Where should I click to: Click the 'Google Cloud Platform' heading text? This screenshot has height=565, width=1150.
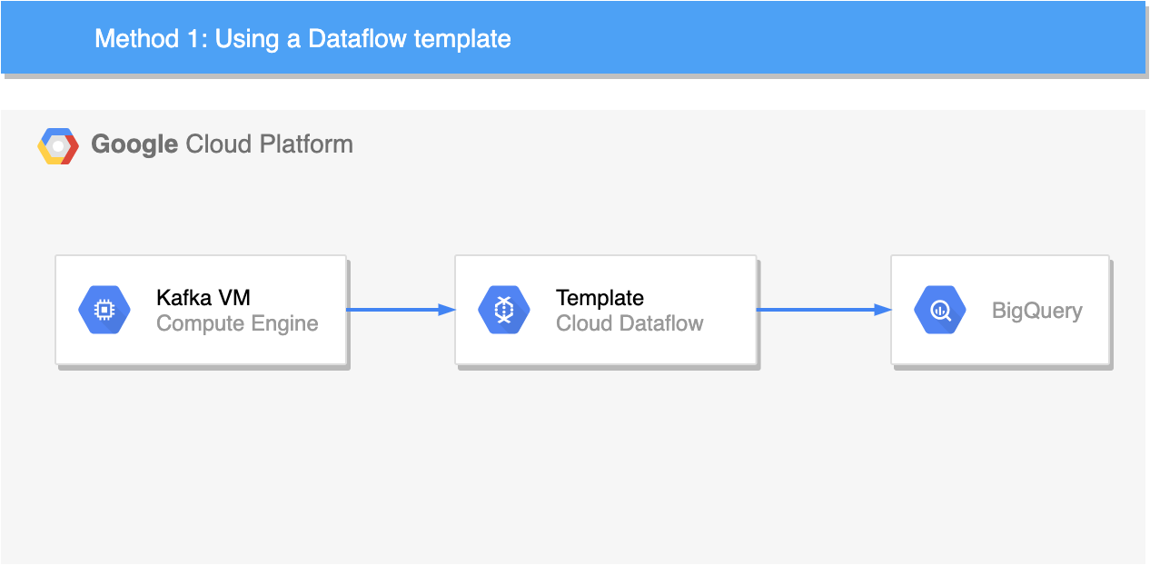tap(223, 144)
